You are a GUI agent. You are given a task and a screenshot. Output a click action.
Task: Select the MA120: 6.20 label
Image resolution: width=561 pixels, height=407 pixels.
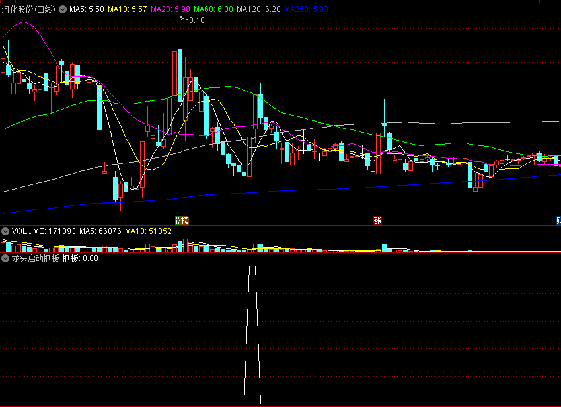coord(258,9)
